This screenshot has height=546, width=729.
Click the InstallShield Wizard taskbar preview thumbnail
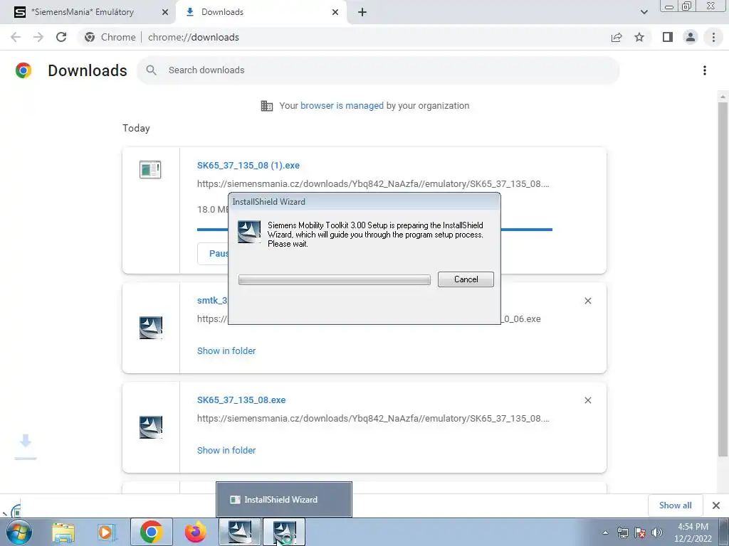[x=283, y=500]
